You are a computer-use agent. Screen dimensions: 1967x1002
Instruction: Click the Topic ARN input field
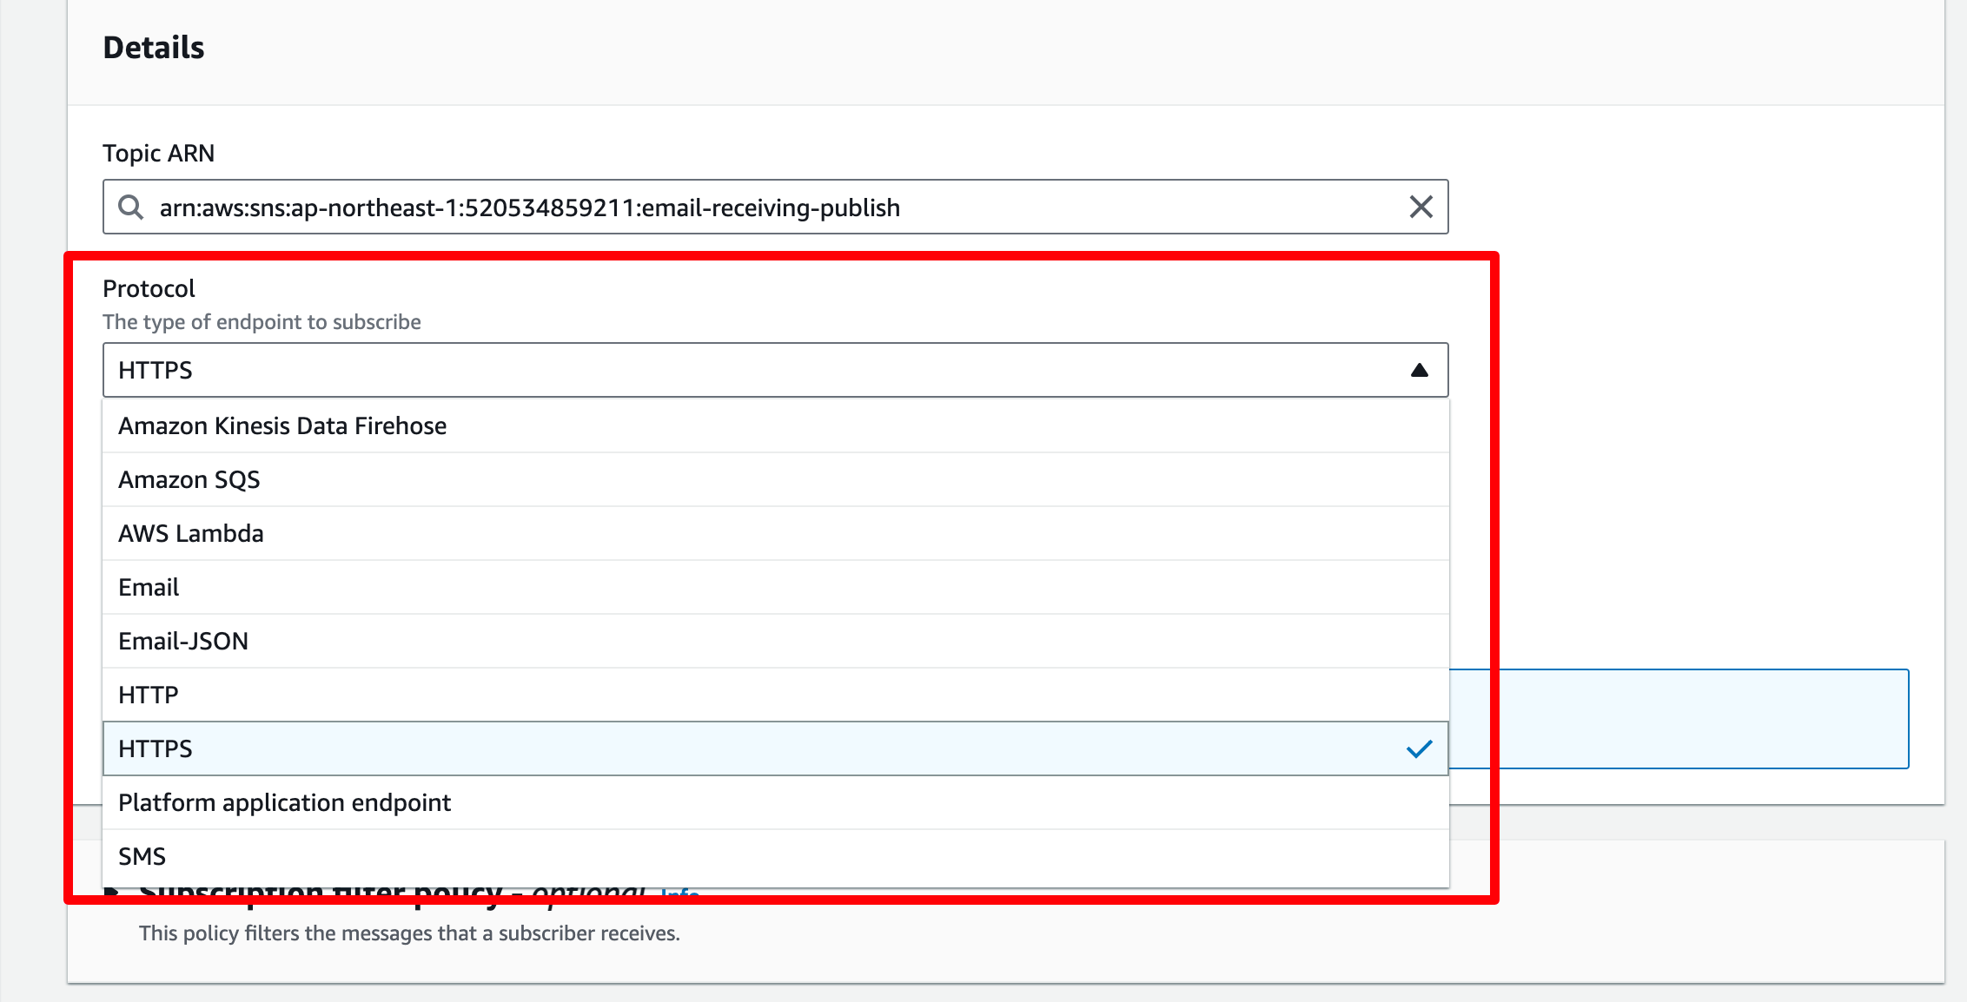[775, 207]
